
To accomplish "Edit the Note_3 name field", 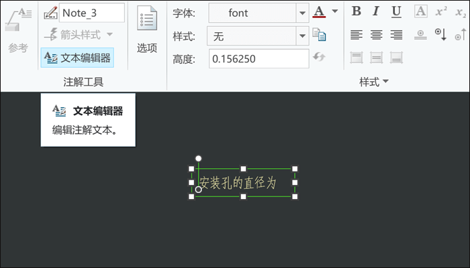I will [92, 13].
